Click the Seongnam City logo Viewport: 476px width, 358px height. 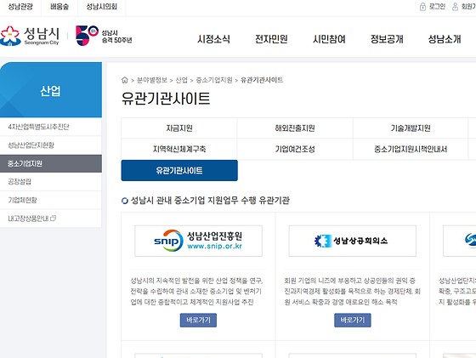coord(30,36)
